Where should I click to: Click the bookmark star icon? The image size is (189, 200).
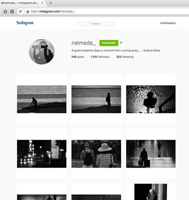5,11
